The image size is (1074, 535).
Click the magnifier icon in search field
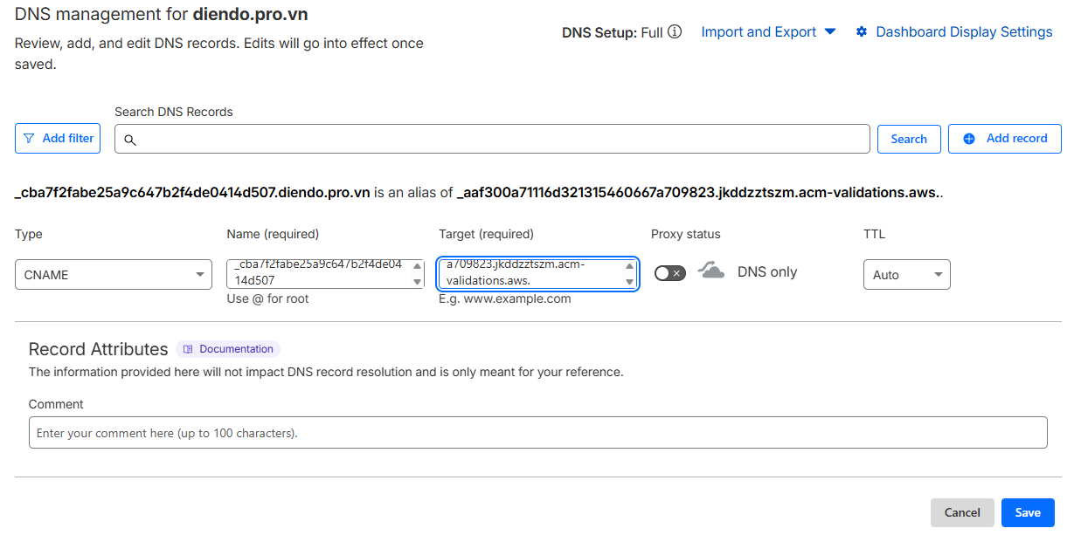coord(130,140)
